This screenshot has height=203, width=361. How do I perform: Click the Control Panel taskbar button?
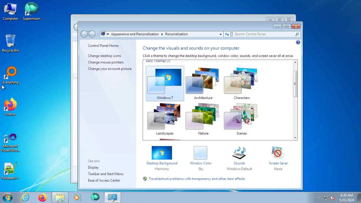(x=113, y=197)
